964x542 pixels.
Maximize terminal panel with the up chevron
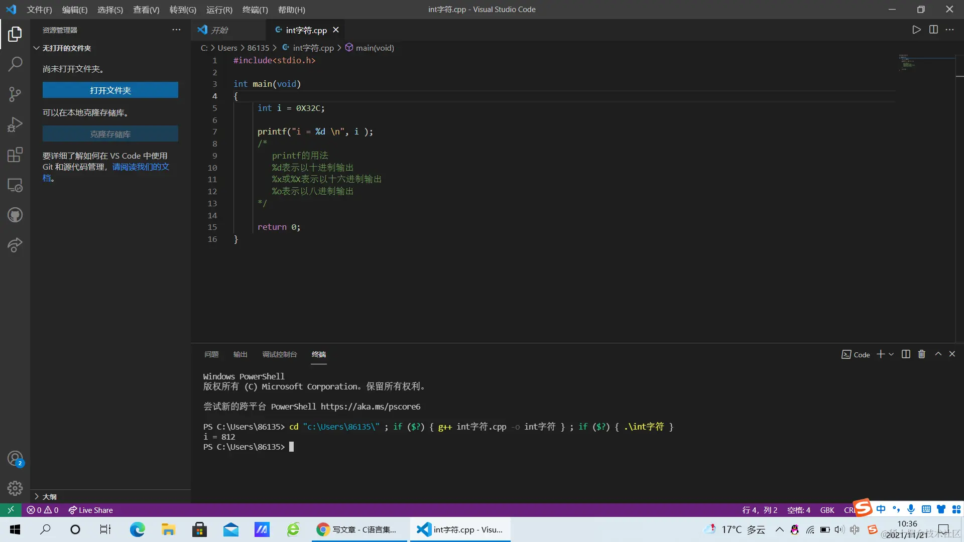point(938,354)
